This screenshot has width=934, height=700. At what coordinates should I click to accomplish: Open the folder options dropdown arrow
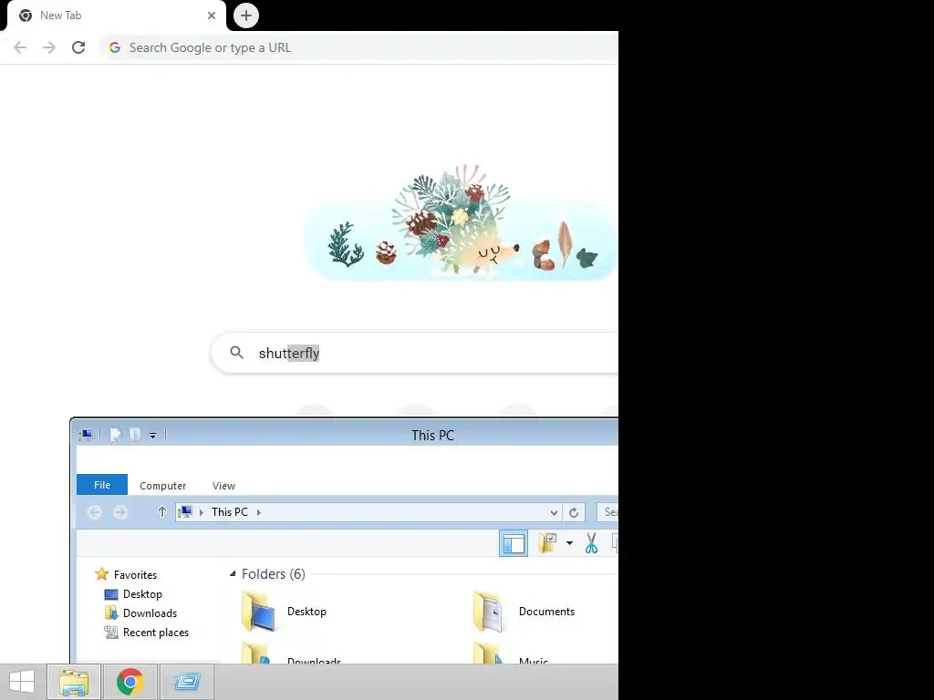click(569, 543)
